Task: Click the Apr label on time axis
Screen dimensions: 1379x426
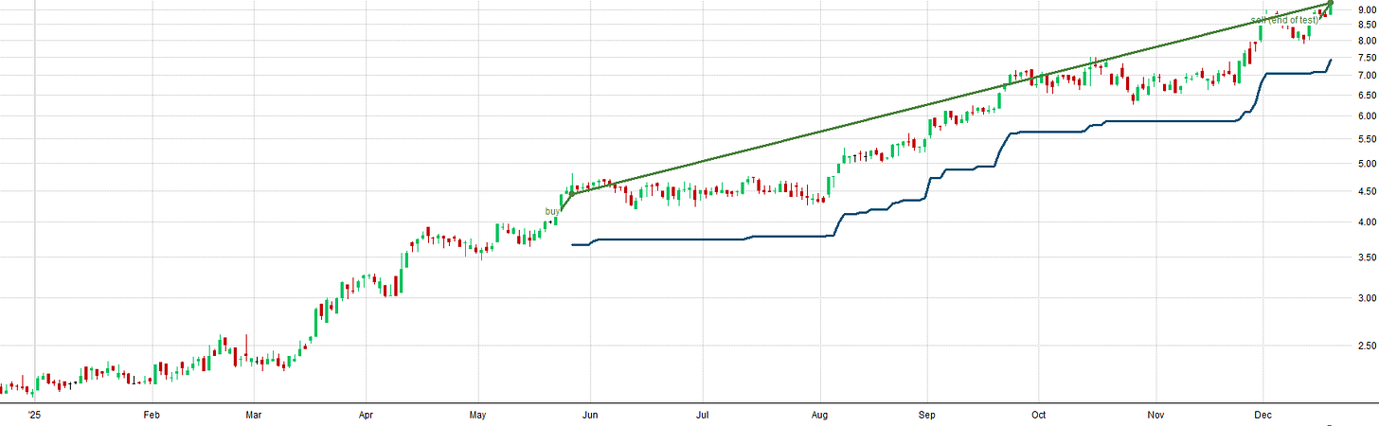Action: point(367,415)
